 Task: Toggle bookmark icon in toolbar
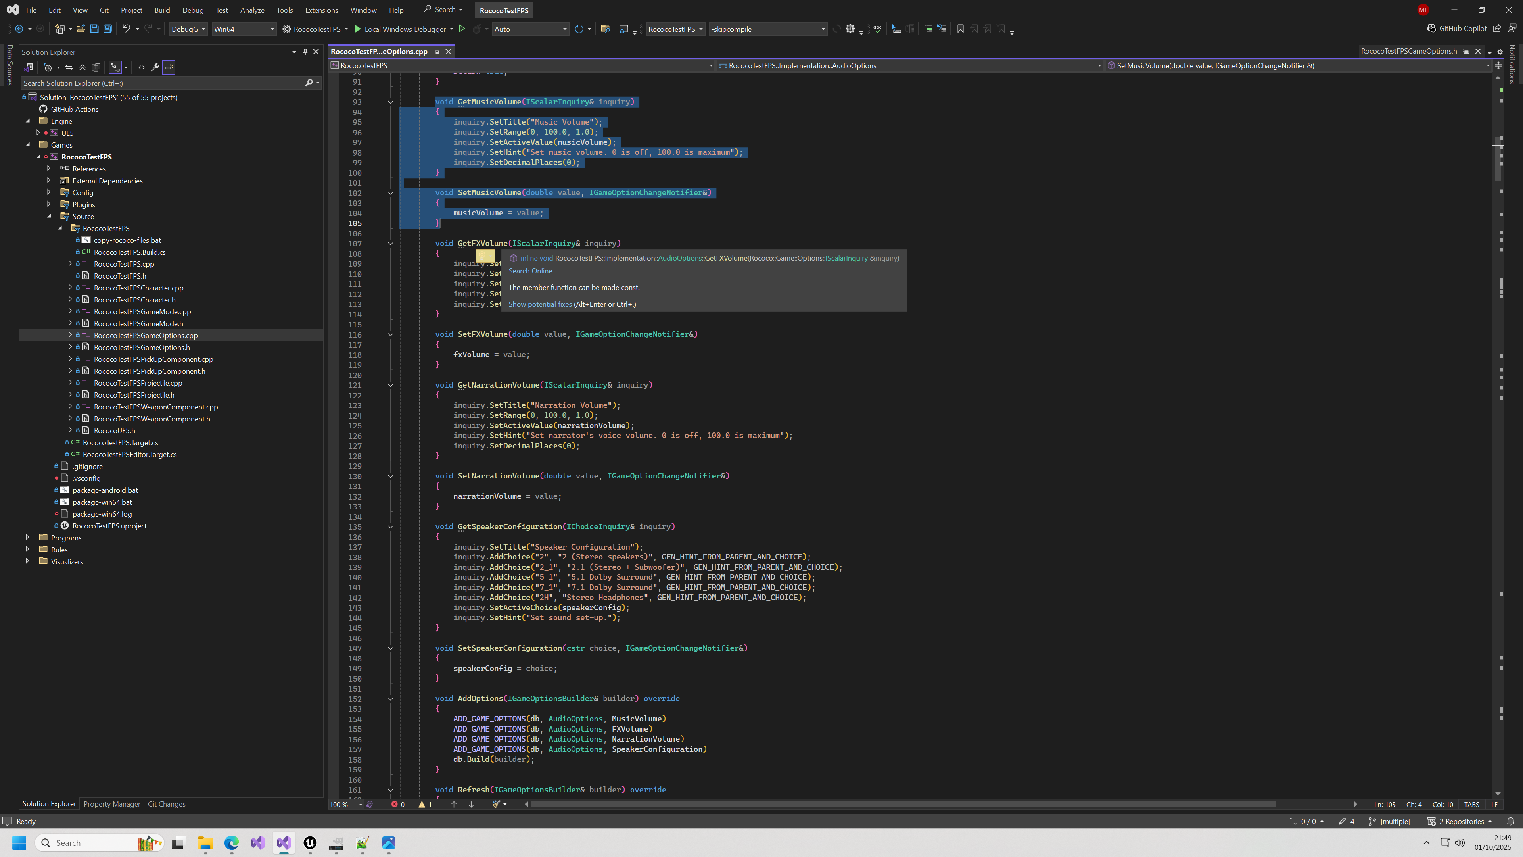pos(960,29)
